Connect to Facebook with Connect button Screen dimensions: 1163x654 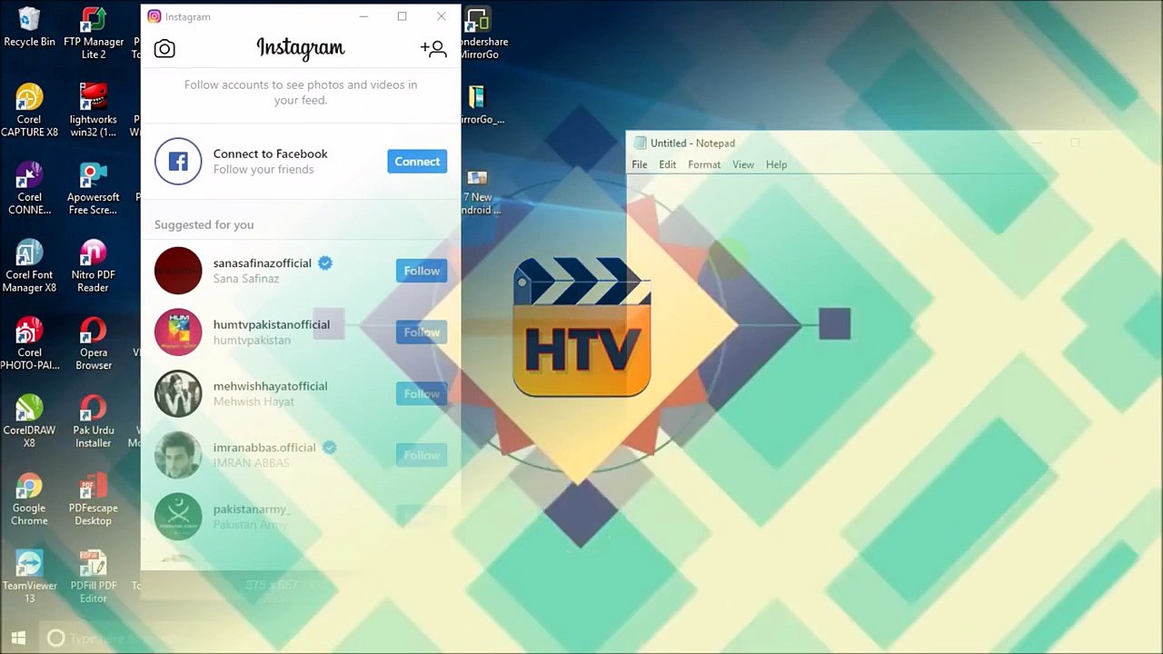pyautogui.click(x=417, y=162)
